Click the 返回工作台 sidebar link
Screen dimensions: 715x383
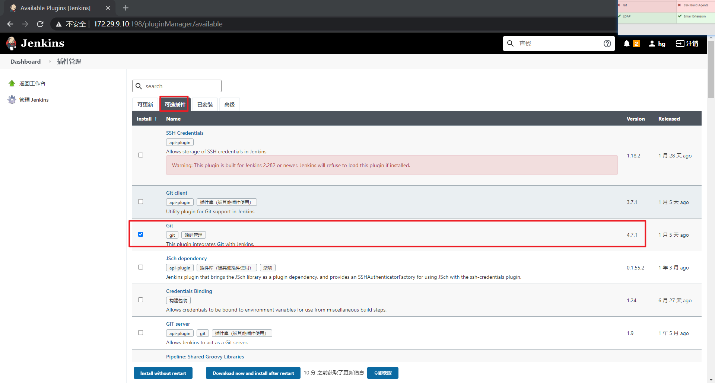pos(32,83)
